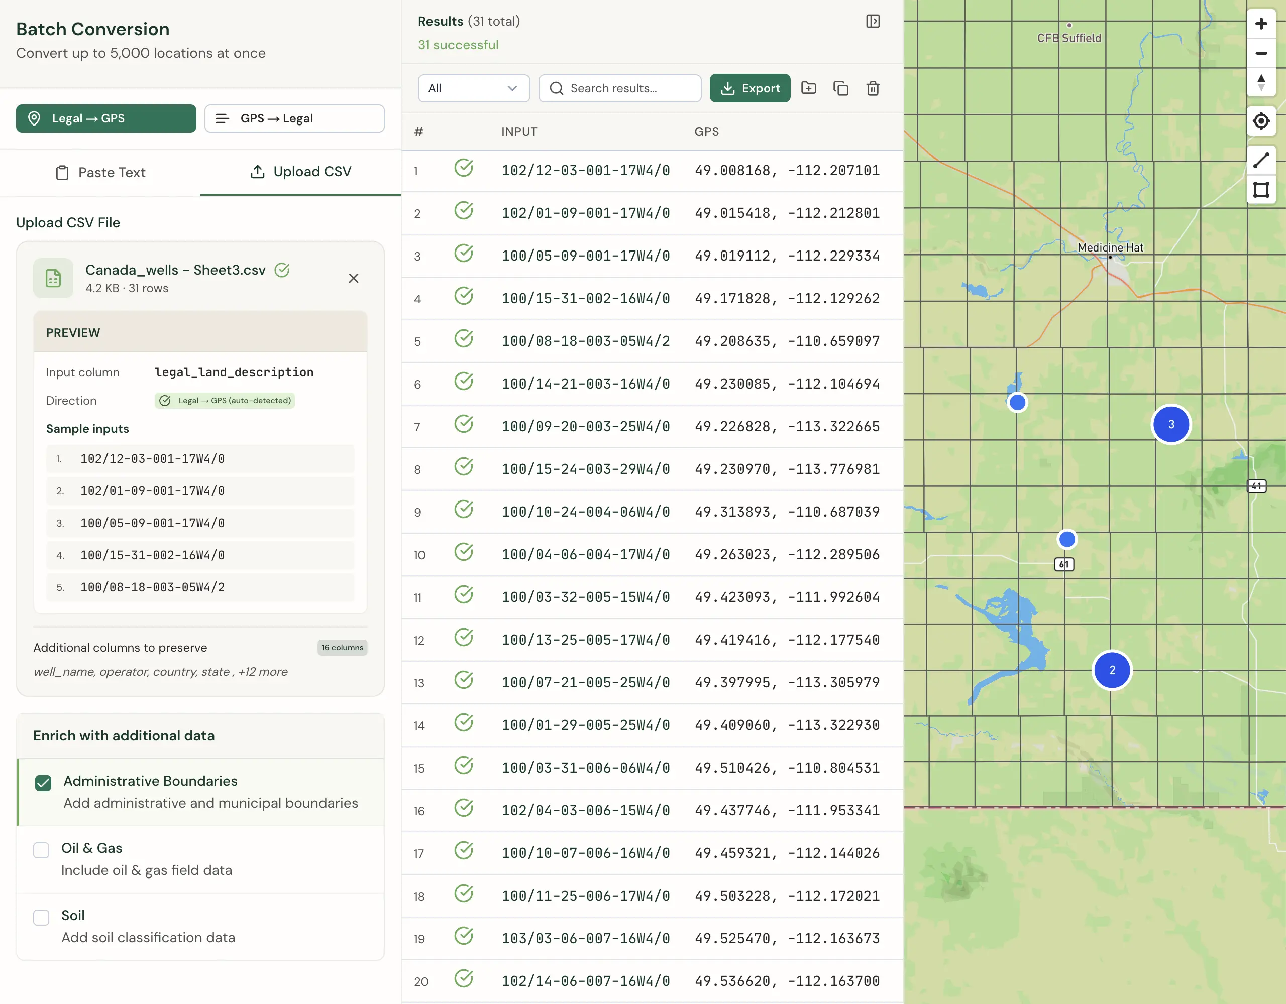Select the line measure tool on the map

[x=1262, y=160]
